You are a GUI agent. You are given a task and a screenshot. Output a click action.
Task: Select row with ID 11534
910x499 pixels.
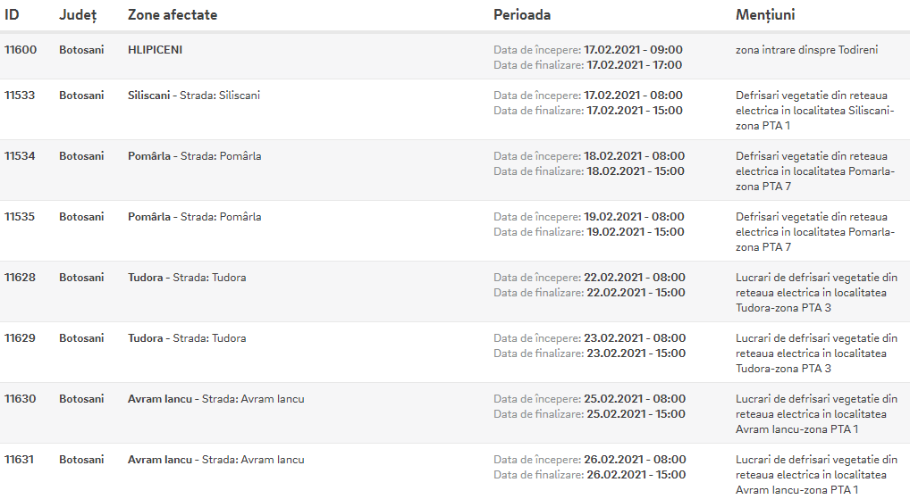455,170
